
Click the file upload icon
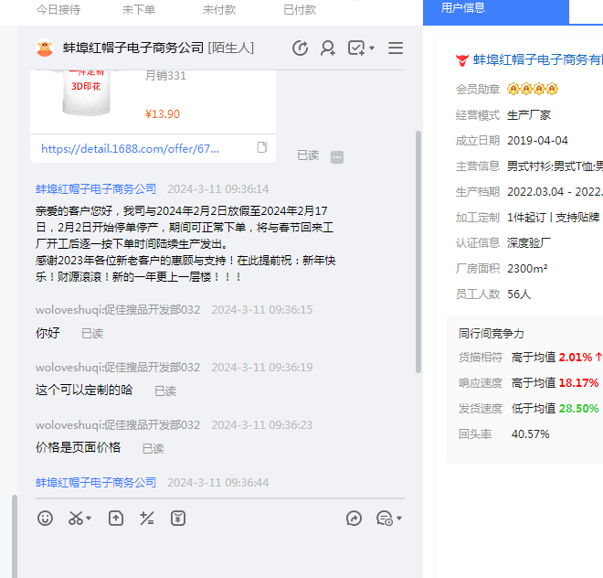pos(116,519)
